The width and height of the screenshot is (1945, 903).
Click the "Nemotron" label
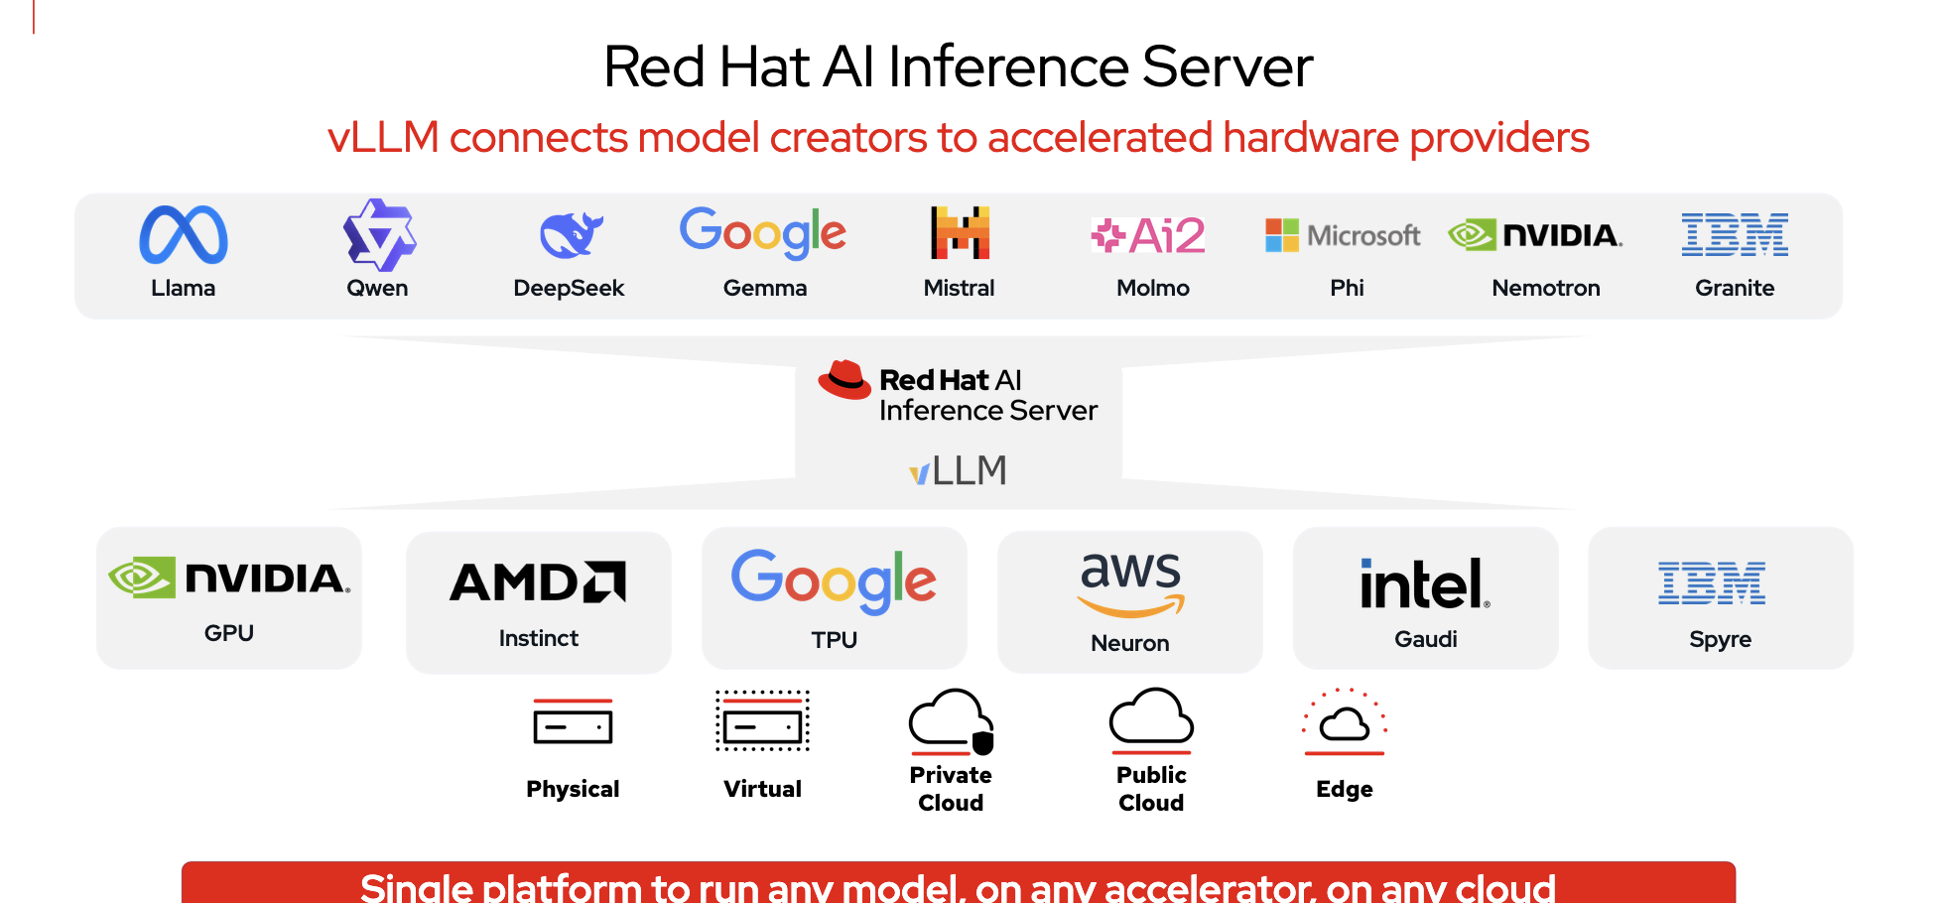(1546, 288)
